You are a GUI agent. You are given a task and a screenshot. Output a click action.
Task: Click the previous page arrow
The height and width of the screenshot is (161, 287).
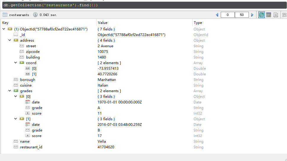pos(217,15)
